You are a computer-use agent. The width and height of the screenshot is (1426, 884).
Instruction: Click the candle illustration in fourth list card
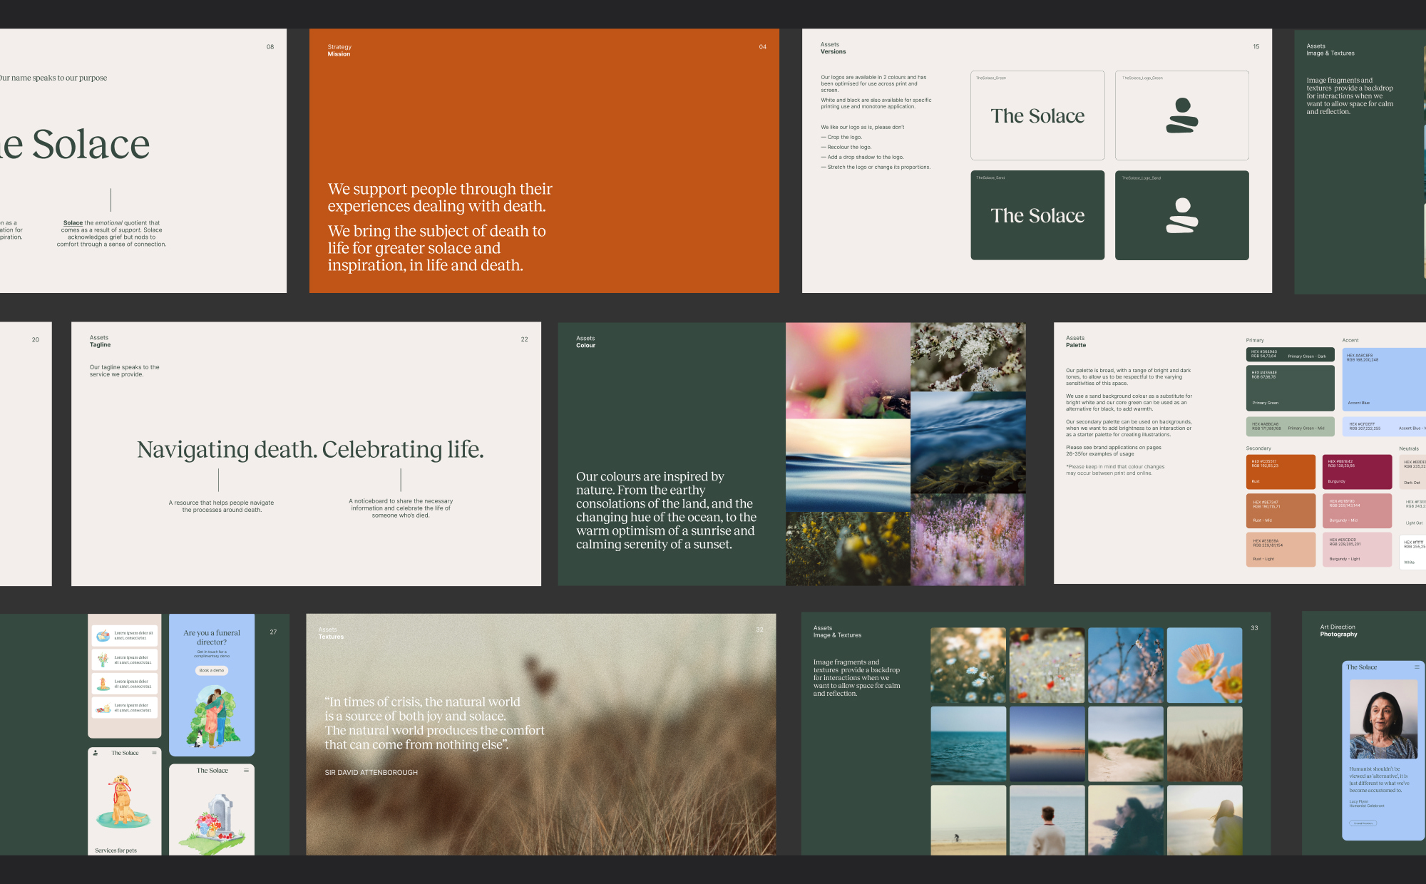point(103,708)
